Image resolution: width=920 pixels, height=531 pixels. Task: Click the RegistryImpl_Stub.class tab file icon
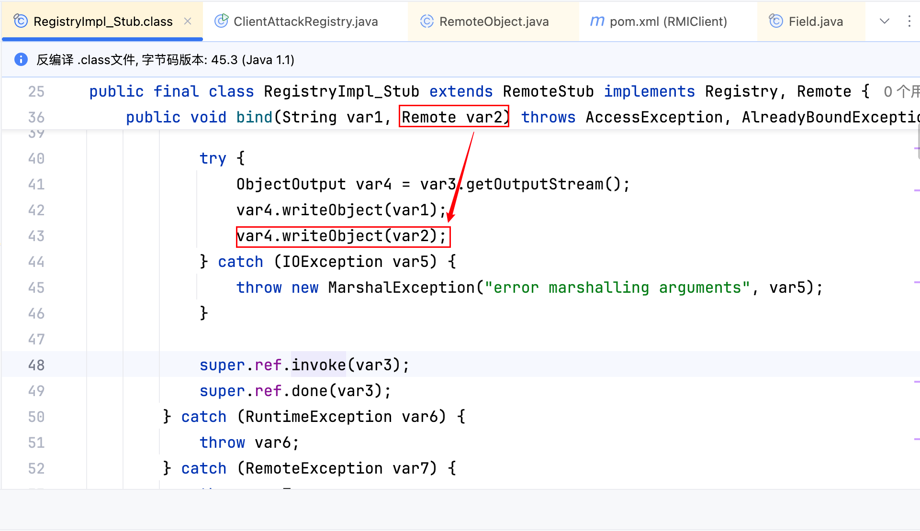coord(21,21)
